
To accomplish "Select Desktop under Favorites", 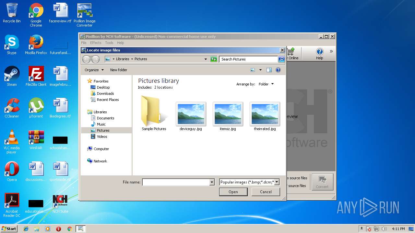I will [x=103, y=87].
